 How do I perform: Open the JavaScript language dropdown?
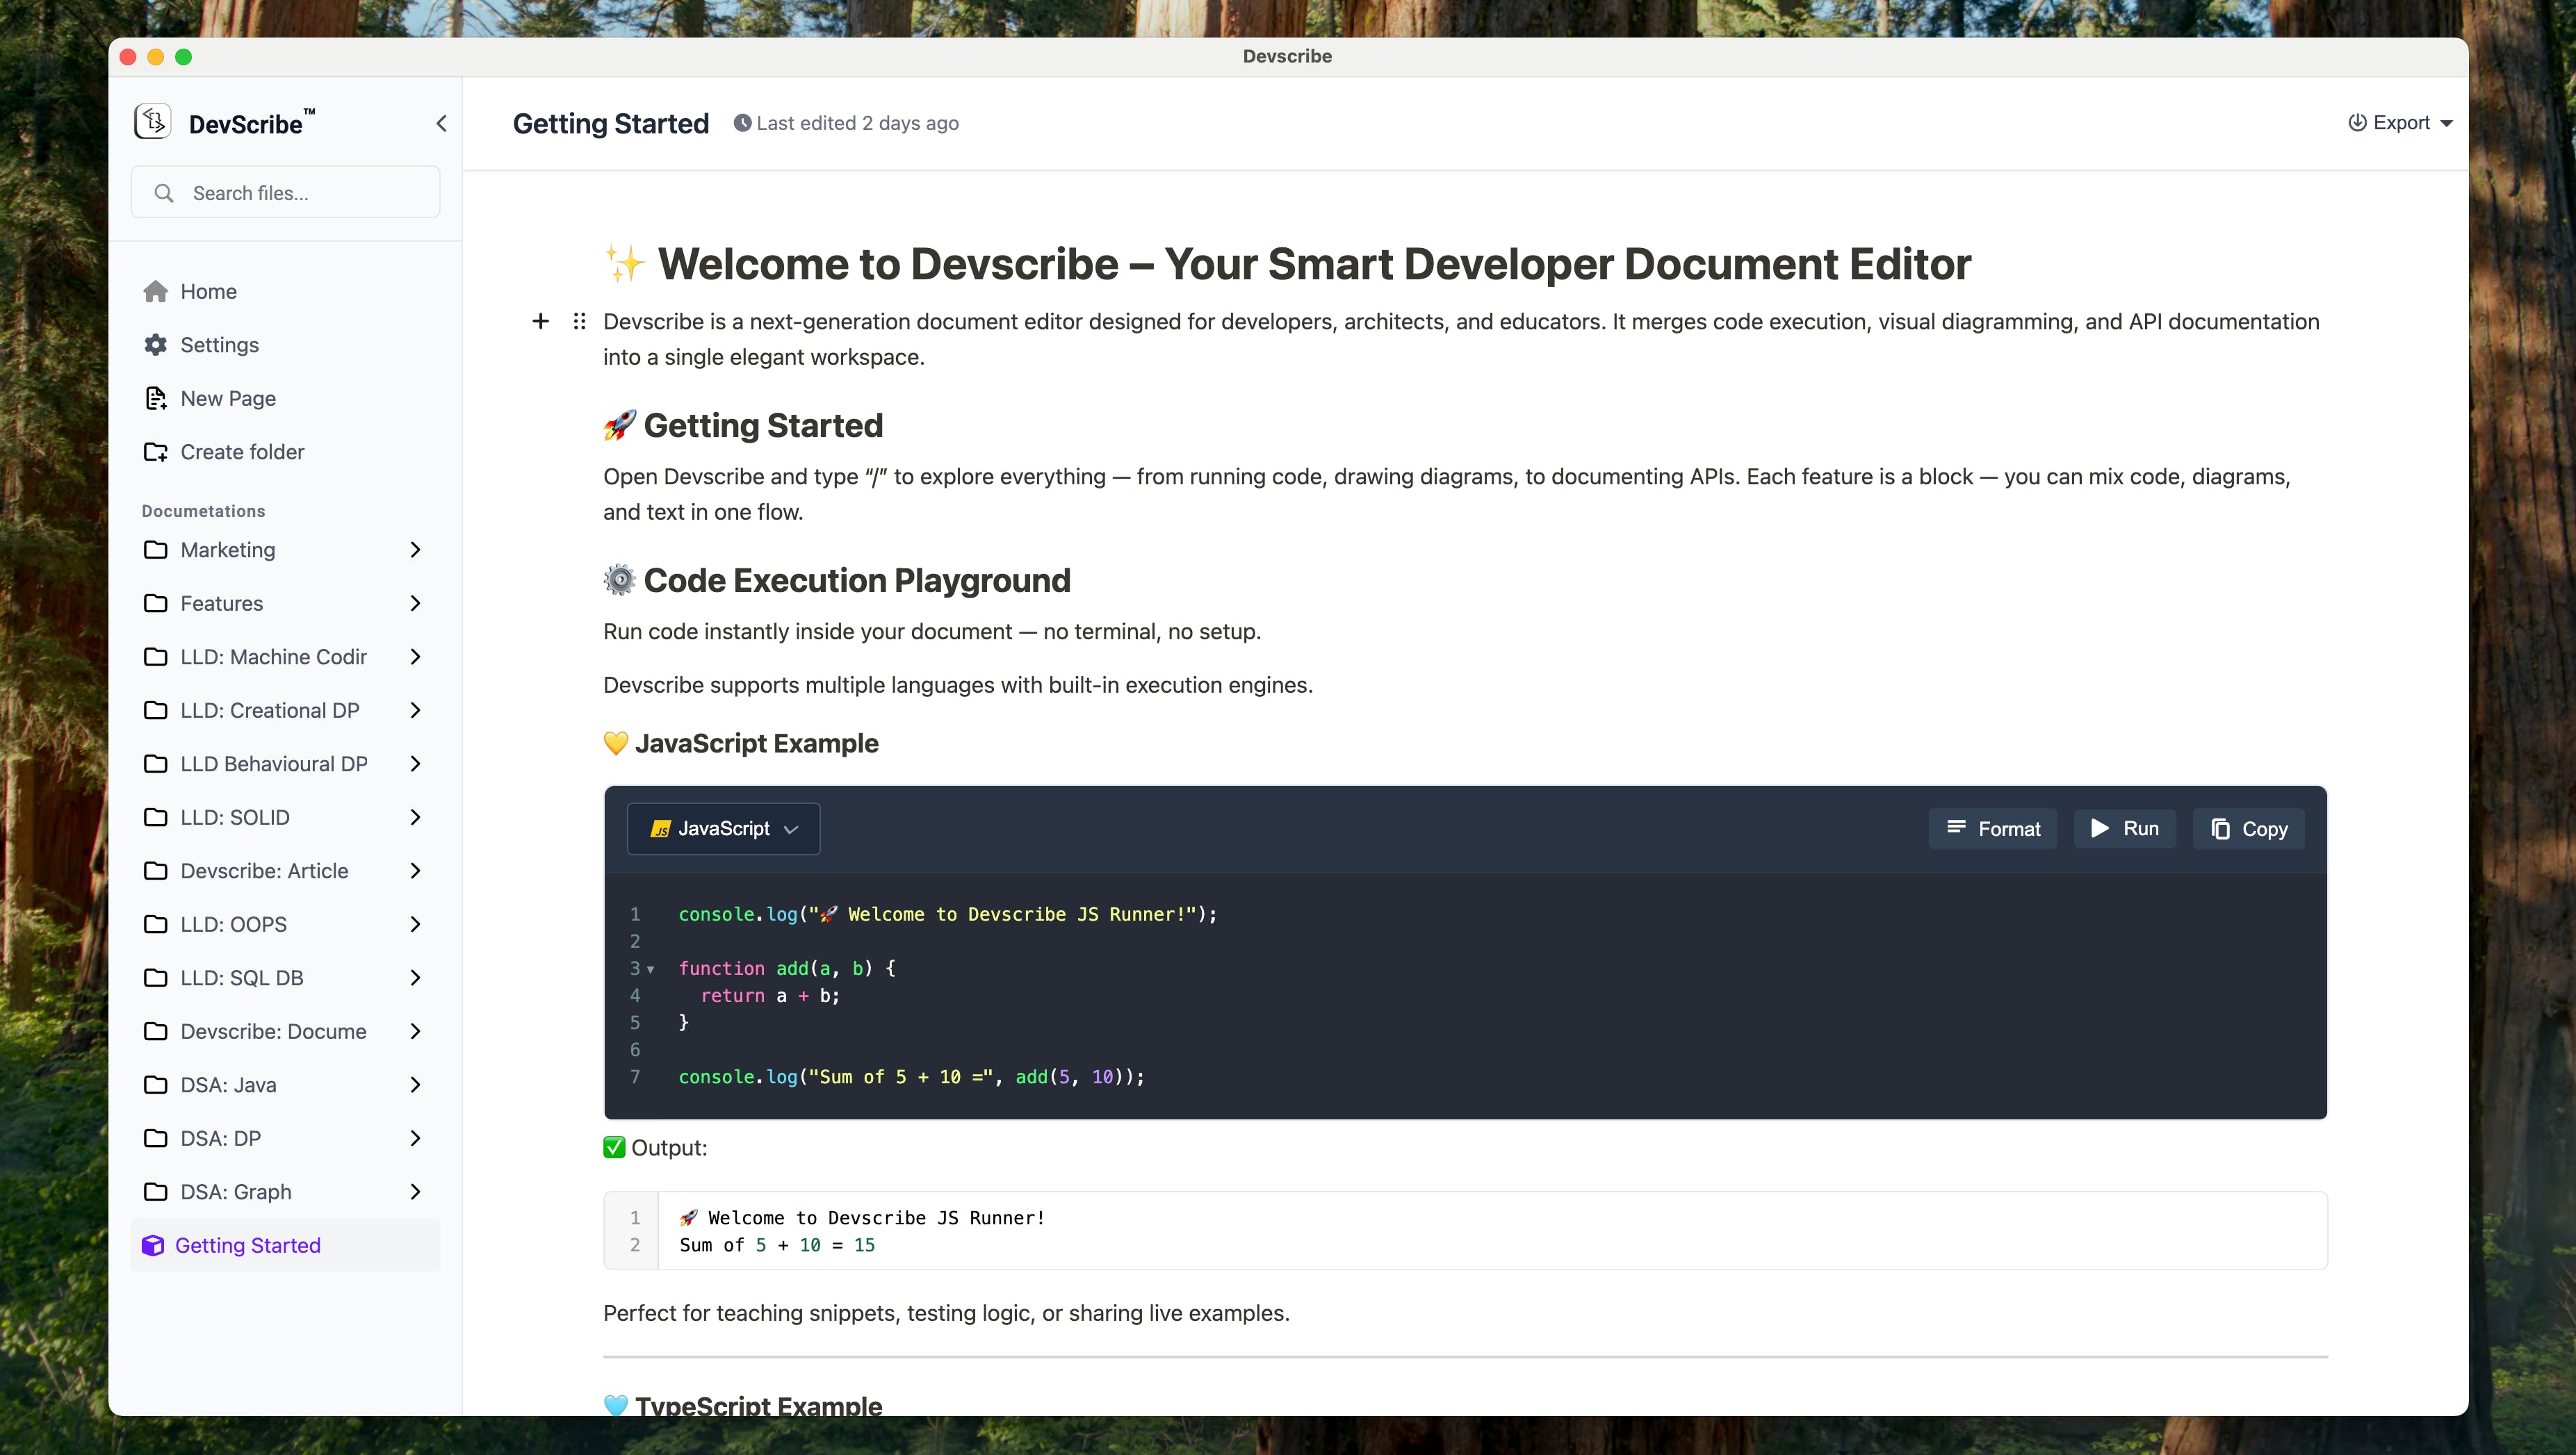tap(723, 828)
